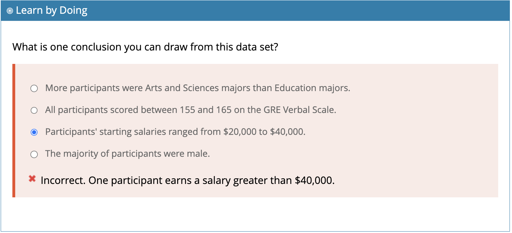
Task: Click the target icon beside Learn by Doing
Action: pos(10,11)
